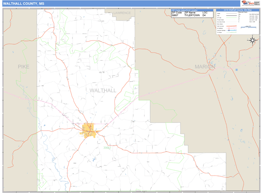This screenshot has width=262, height=193.
Task: Select the LAWRENCE county label
Action: [122, 13]
